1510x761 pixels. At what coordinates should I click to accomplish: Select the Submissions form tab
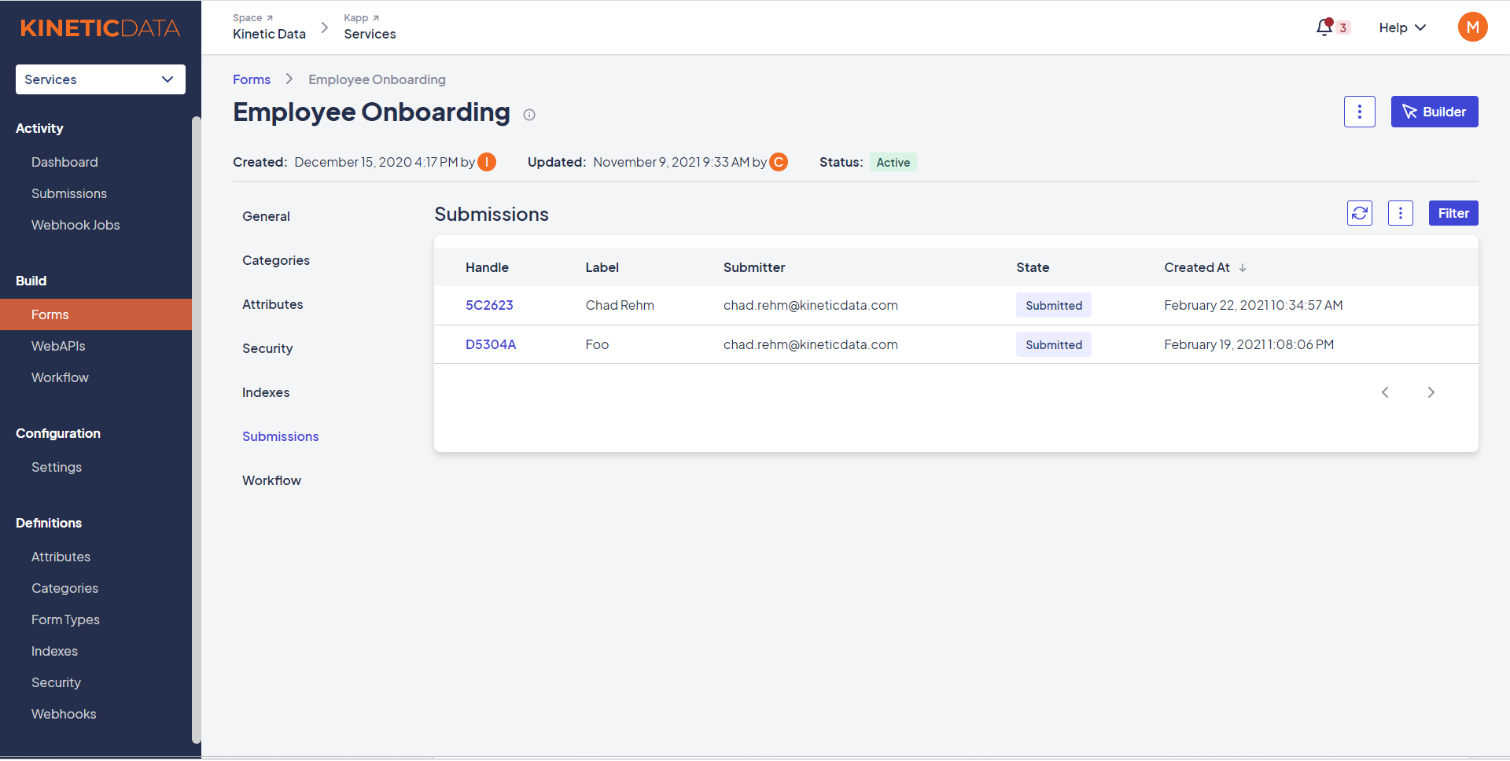coord(280,436)
